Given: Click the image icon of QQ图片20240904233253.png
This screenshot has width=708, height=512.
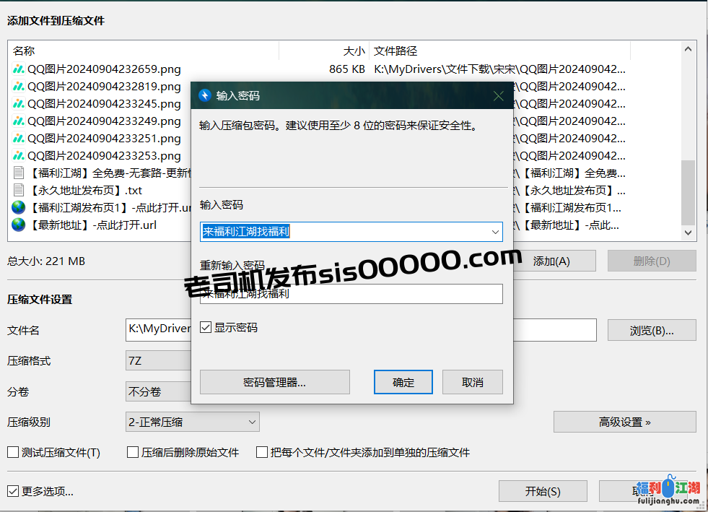Looking at the screenshot, I should point(17,155).
